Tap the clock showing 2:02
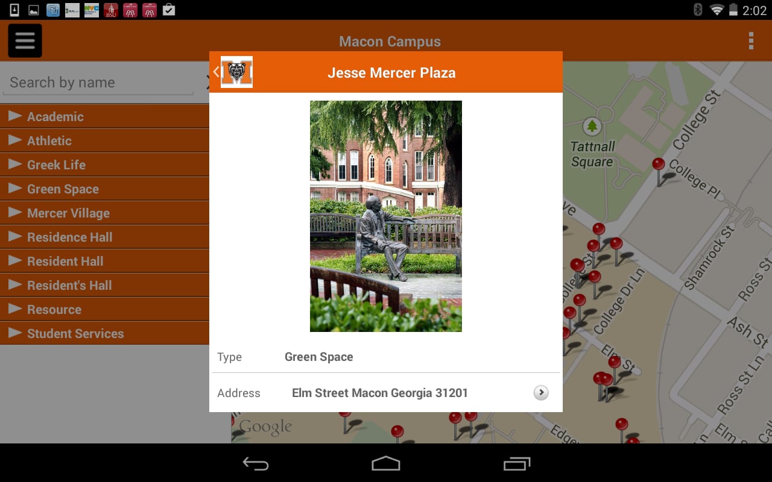Image resolution: width=772 pixels, height=482 pixels. (755, 10)
